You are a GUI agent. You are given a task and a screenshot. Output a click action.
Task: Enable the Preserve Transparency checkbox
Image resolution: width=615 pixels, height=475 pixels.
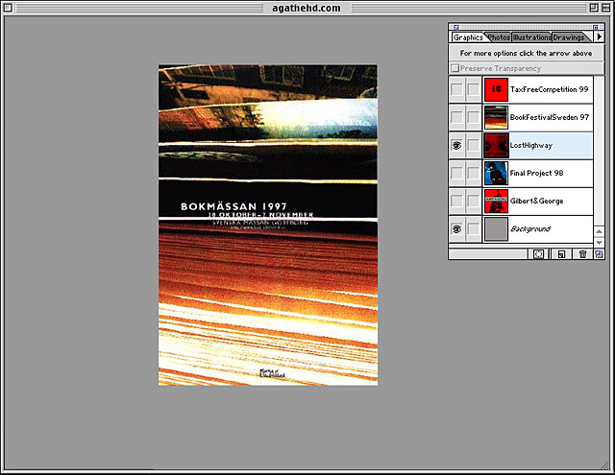tap(455, 68)
